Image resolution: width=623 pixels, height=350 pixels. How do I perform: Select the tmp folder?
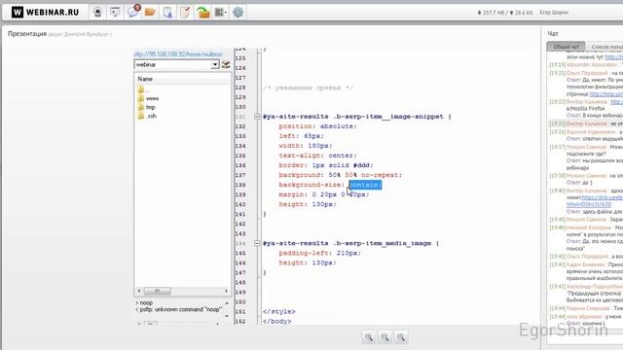pyautogui.click(x=147, y=107)
